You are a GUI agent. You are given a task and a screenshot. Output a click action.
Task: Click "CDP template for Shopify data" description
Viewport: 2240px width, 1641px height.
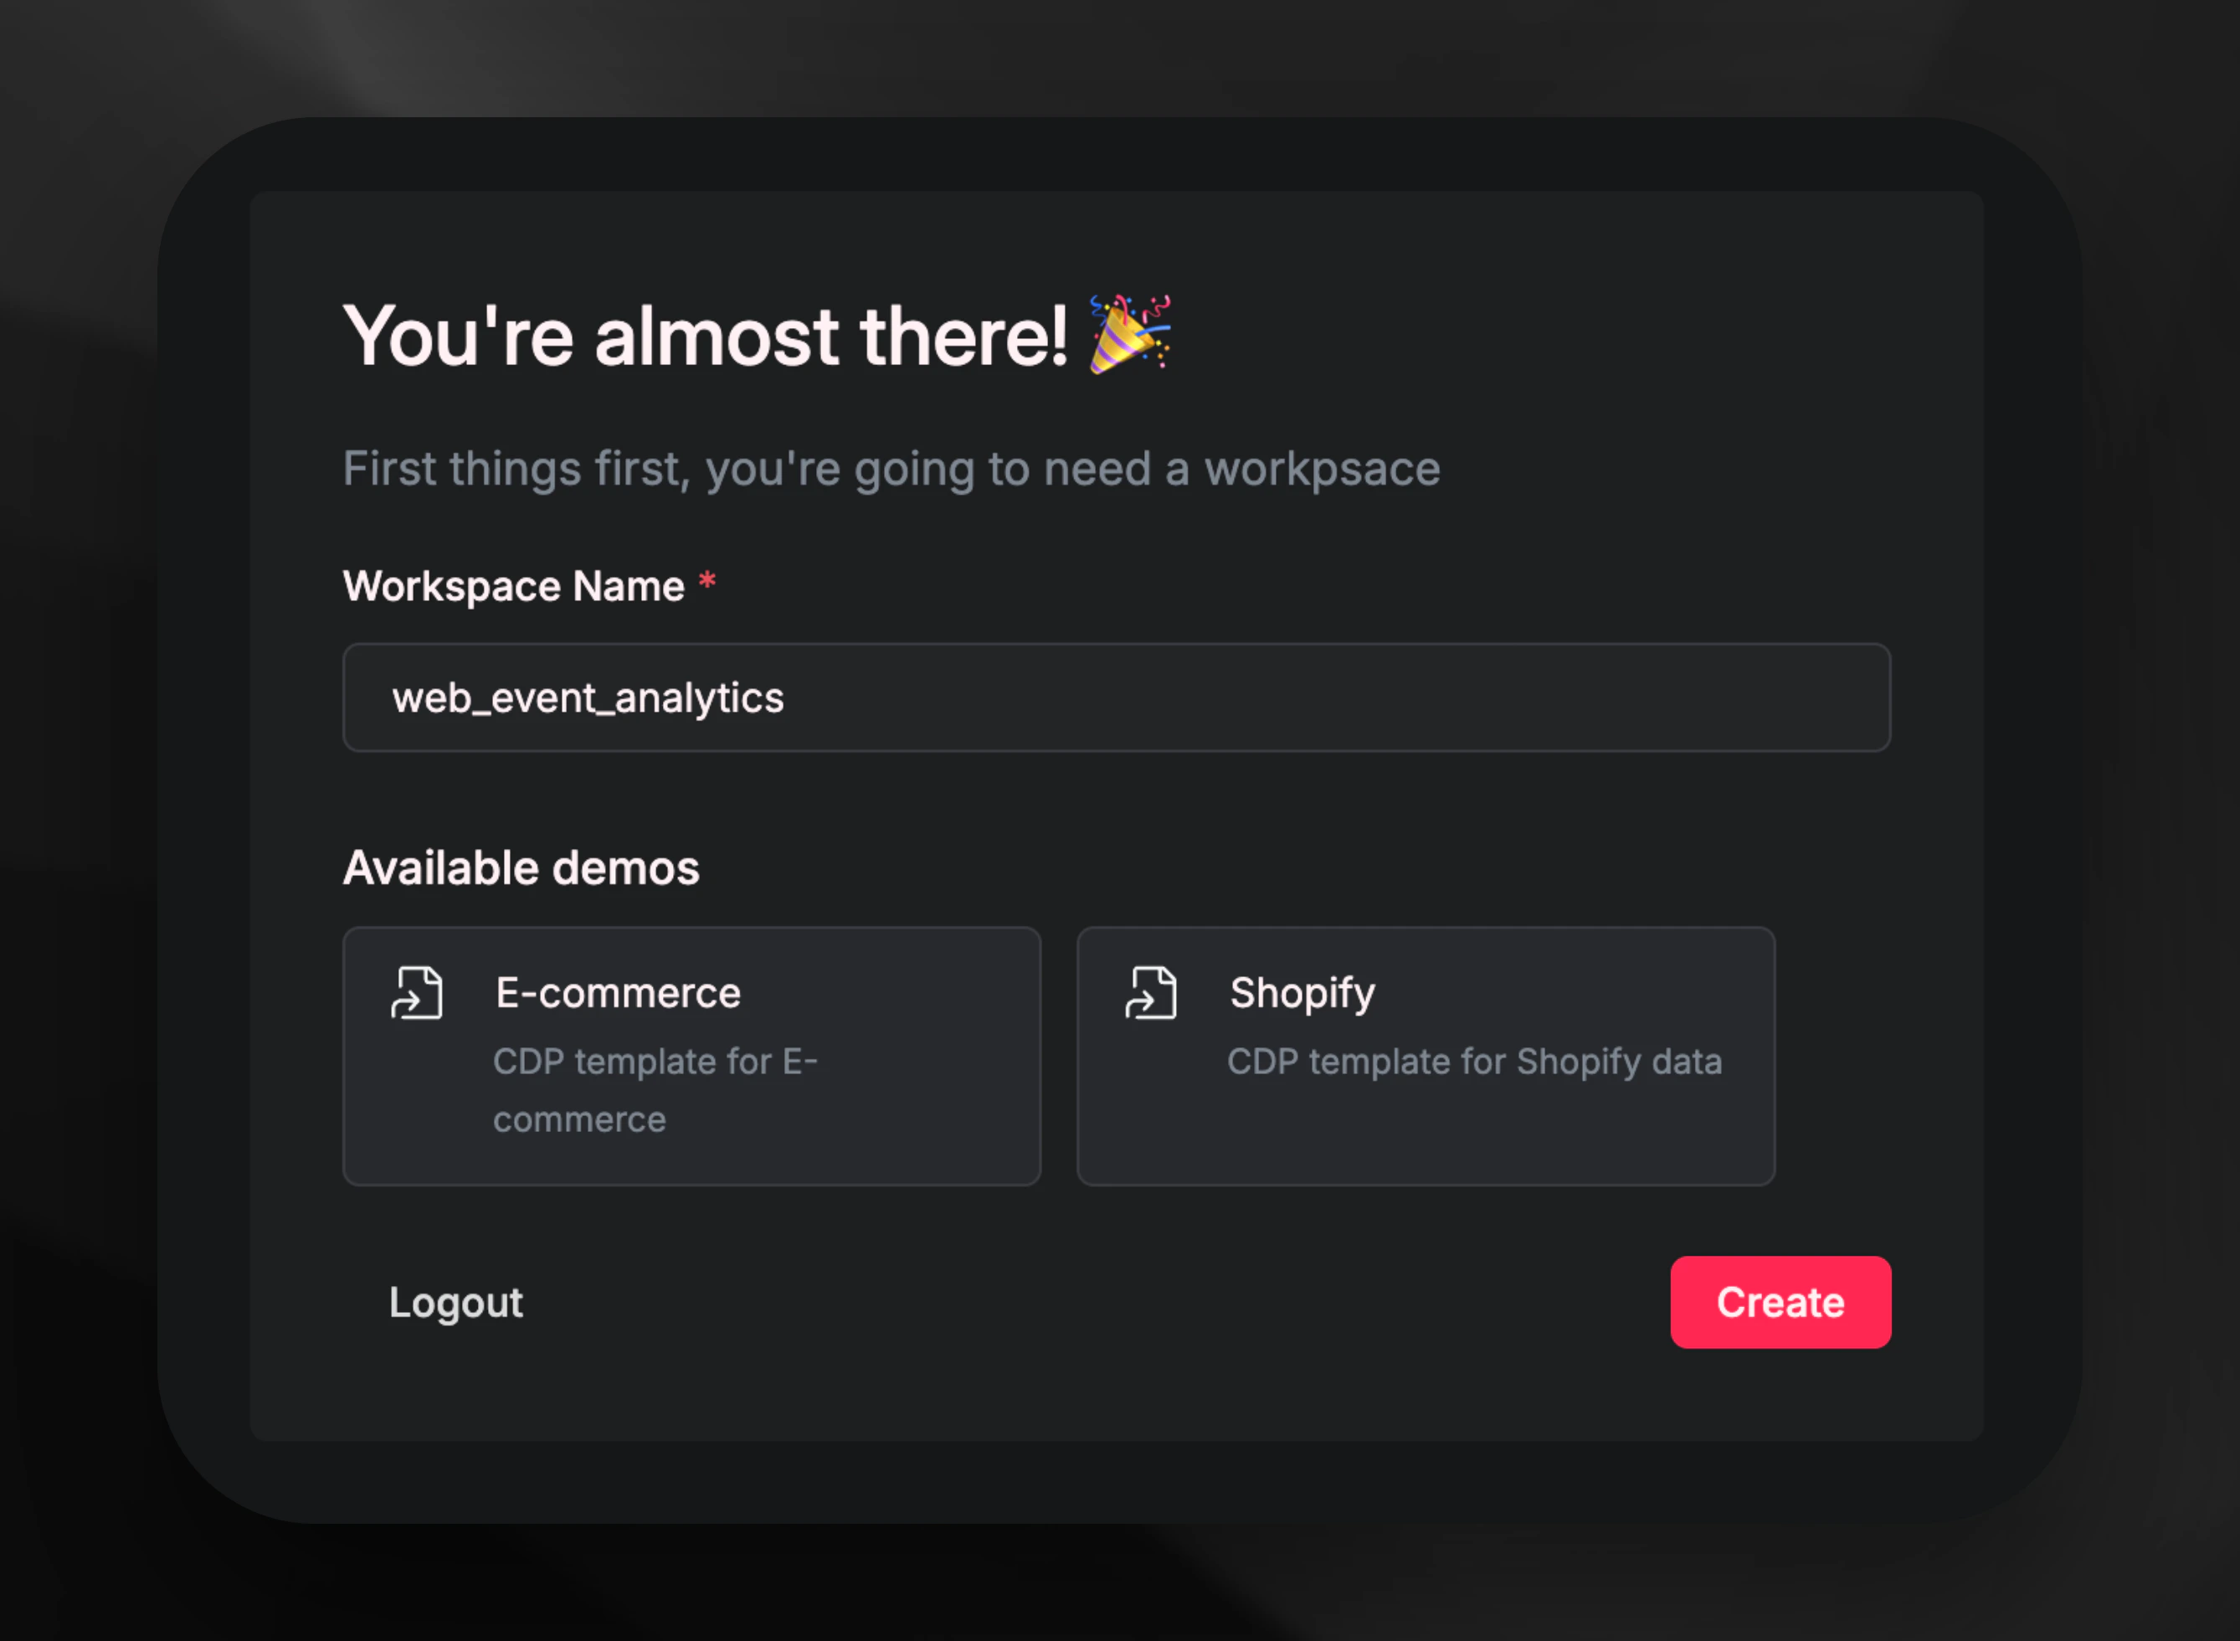tap(1474, 1062)
